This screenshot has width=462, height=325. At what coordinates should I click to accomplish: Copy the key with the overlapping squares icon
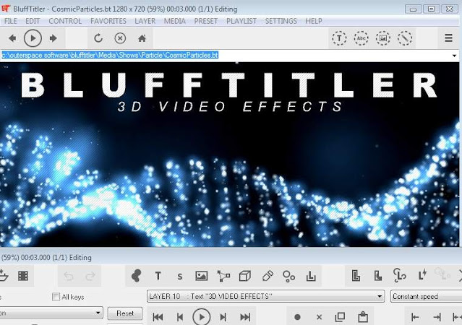point(340,317)
